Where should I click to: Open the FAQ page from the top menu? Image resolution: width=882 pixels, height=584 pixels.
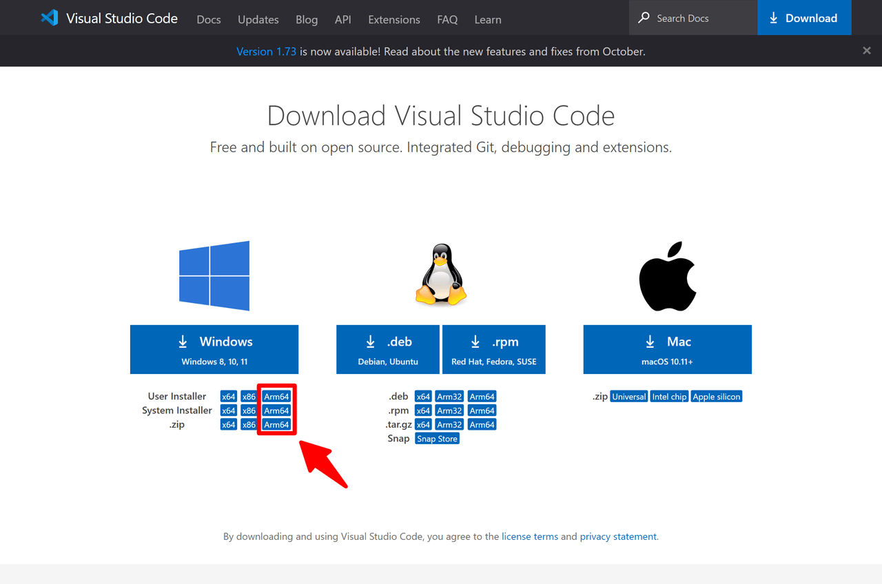[x=447, y=19]
